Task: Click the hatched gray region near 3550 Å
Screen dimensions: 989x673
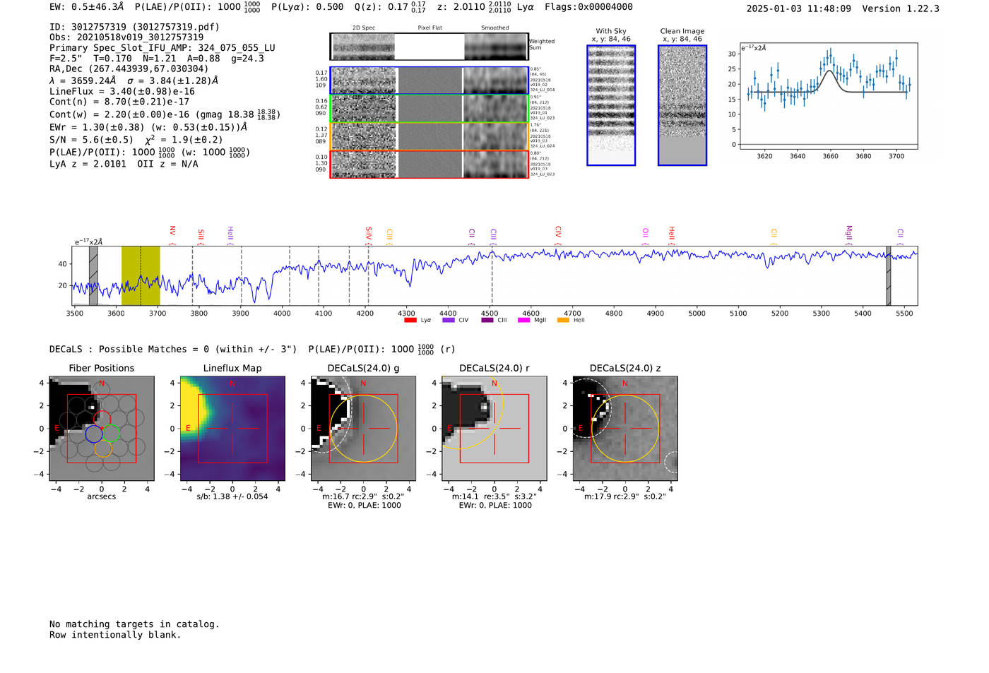Action: 93,275
